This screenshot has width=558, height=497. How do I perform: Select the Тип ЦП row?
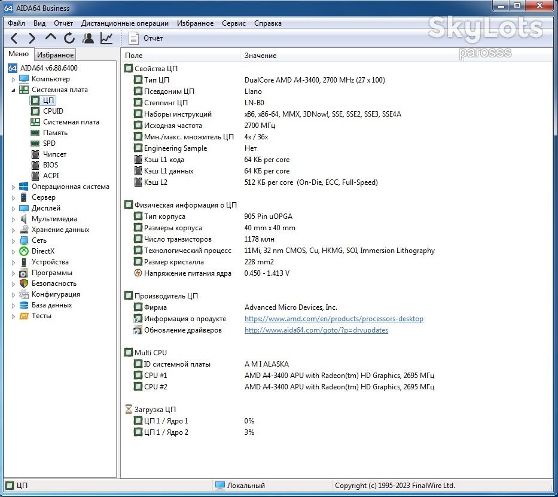[x=336, y=80]
